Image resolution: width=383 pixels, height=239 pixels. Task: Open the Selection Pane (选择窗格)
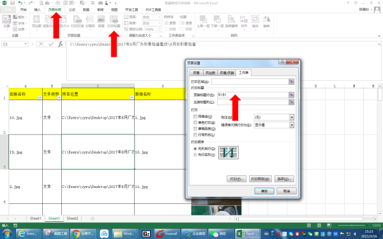[x=231, y=22]
